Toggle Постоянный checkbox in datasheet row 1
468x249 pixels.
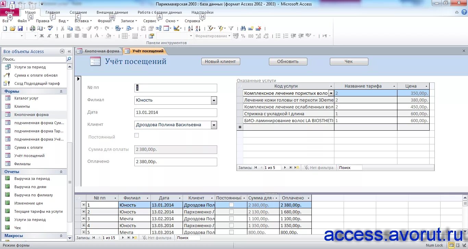[231, 205]
